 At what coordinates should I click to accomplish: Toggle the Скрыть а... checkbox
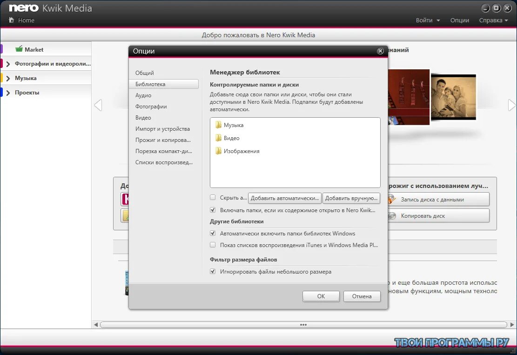pyautogui.click(x=213, y=197)
